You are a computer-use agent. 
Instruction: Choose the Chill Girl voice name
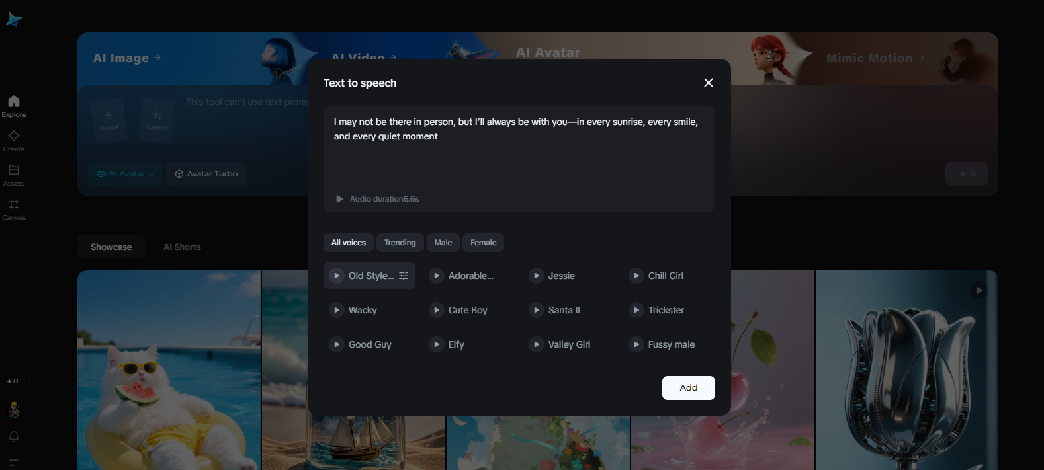point(666,276)
